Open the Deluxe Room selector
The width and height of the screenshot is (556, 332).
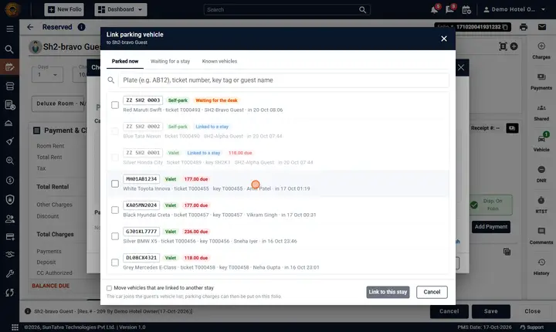click(59, 103)
